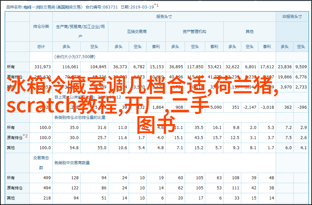Click the non-reportable long value 23,836

[x=284, y=67]
